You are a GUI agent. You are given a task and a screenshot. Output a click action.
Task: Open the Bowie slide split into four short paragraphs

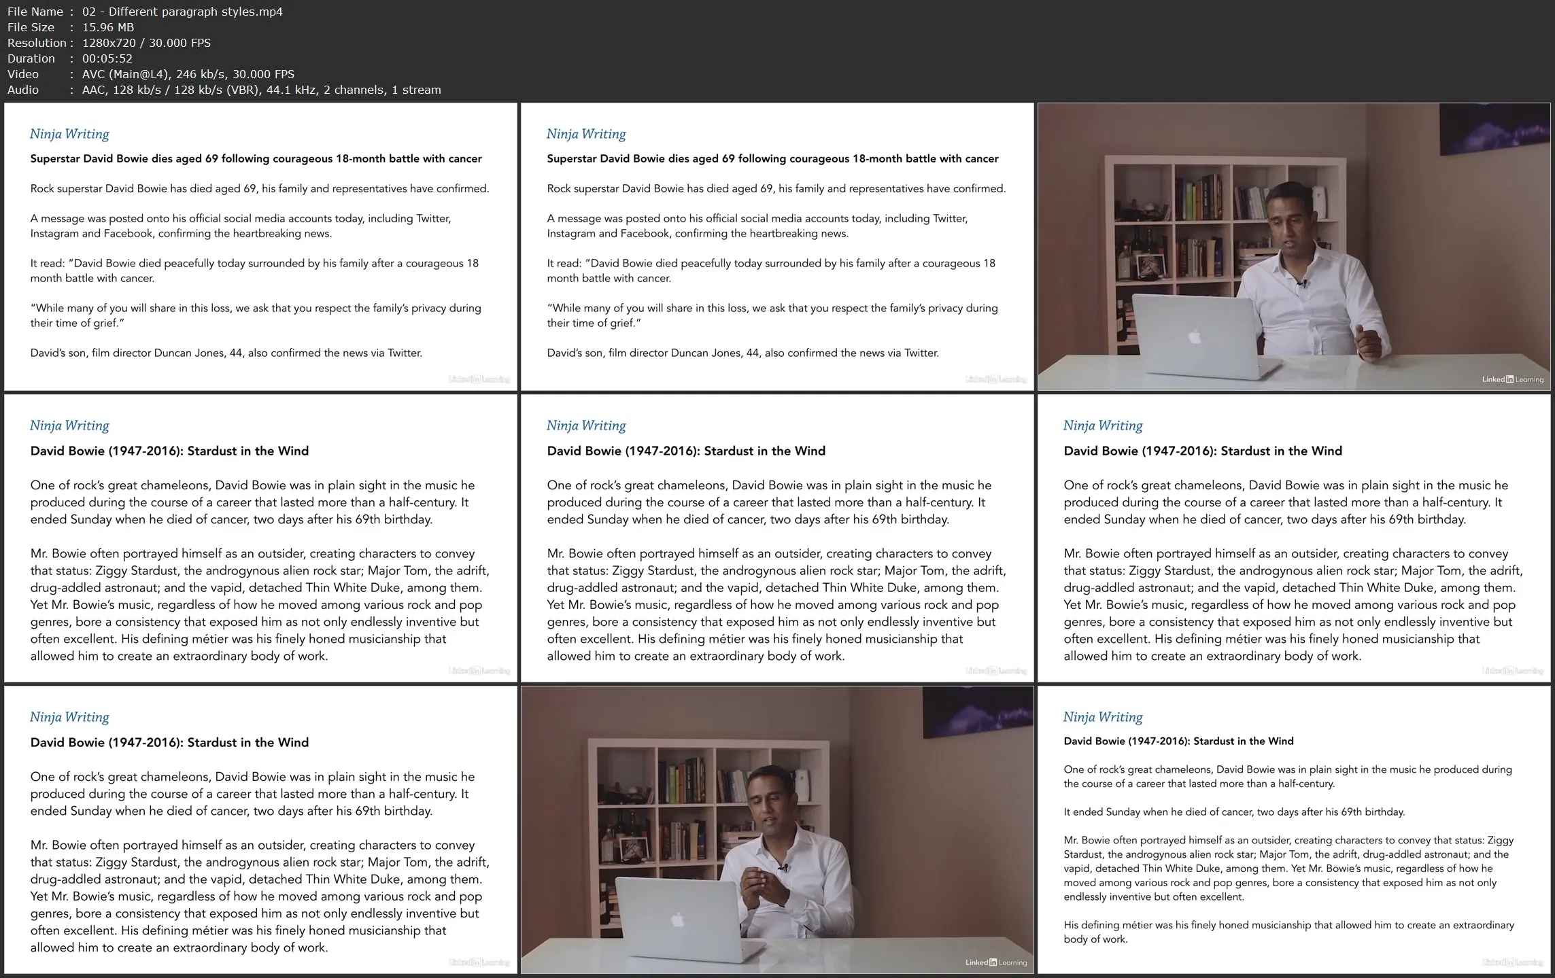point(1294,830)
